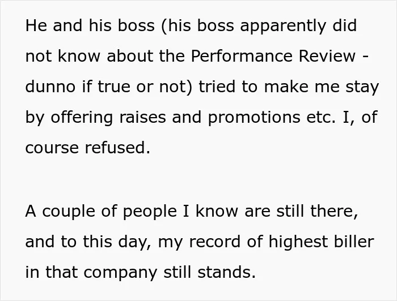Click the word 'apparently' in first line
Screen dimensions: 397x301
point(283,26)
